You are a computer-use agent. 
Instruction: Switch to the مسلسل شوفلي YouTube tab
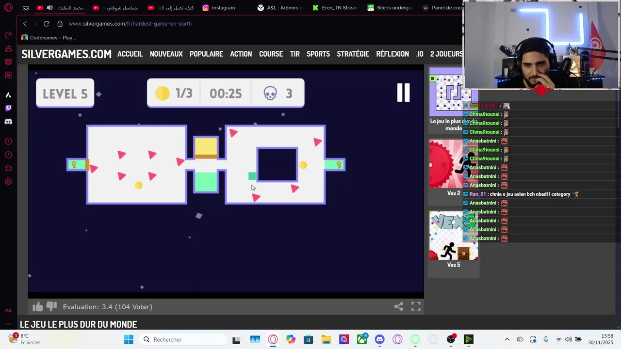[x=115, y=8]
